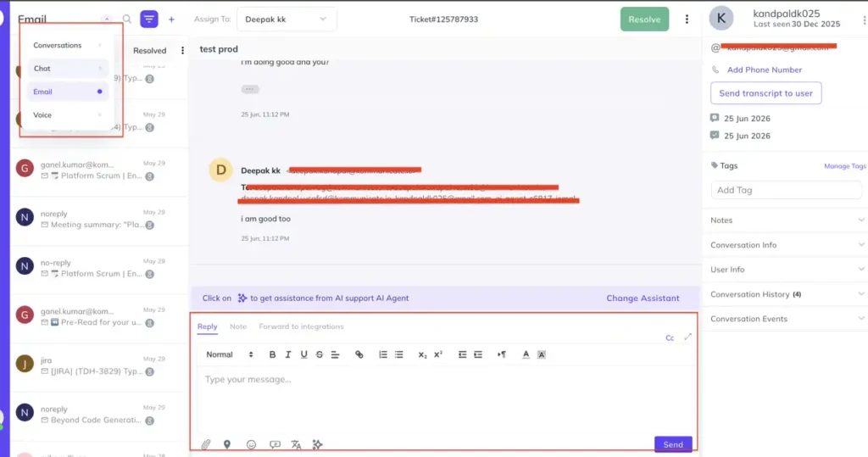Open the Normal text style dropdown
868x457 pixels.
229,354
